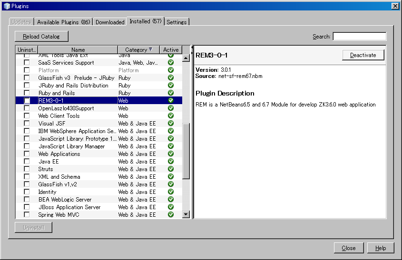402x260 pixels.
Task: Select the Web Applications row
Action: tap(99, 154)
